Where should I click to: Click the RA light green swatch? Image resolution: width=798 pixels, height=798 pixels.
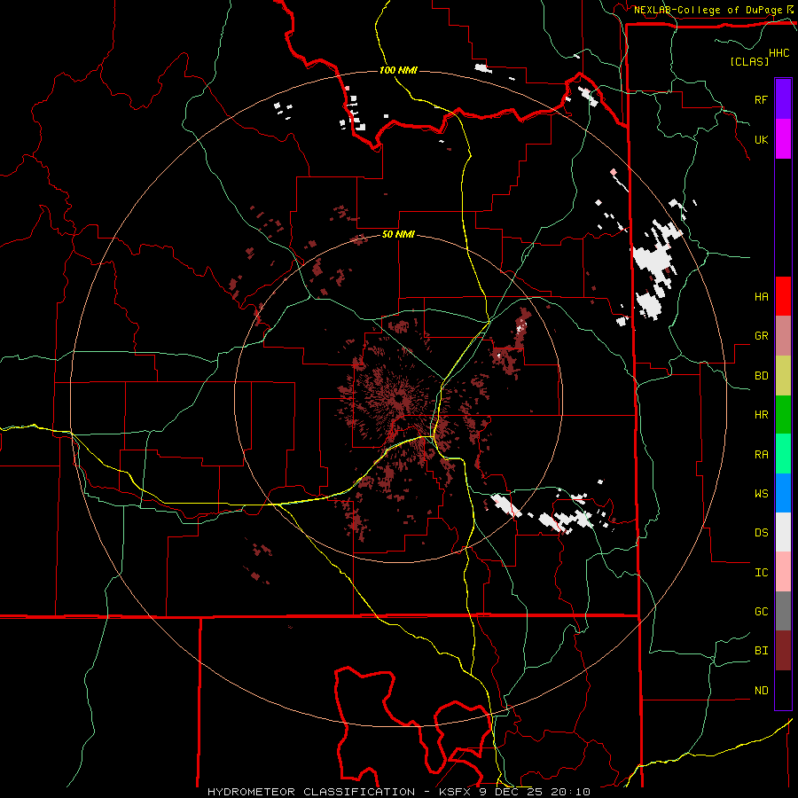pos(783,453)
